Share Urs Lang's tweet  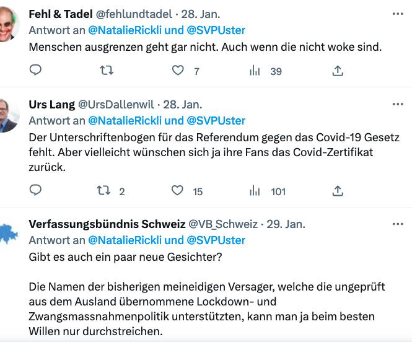click(338, 191)
